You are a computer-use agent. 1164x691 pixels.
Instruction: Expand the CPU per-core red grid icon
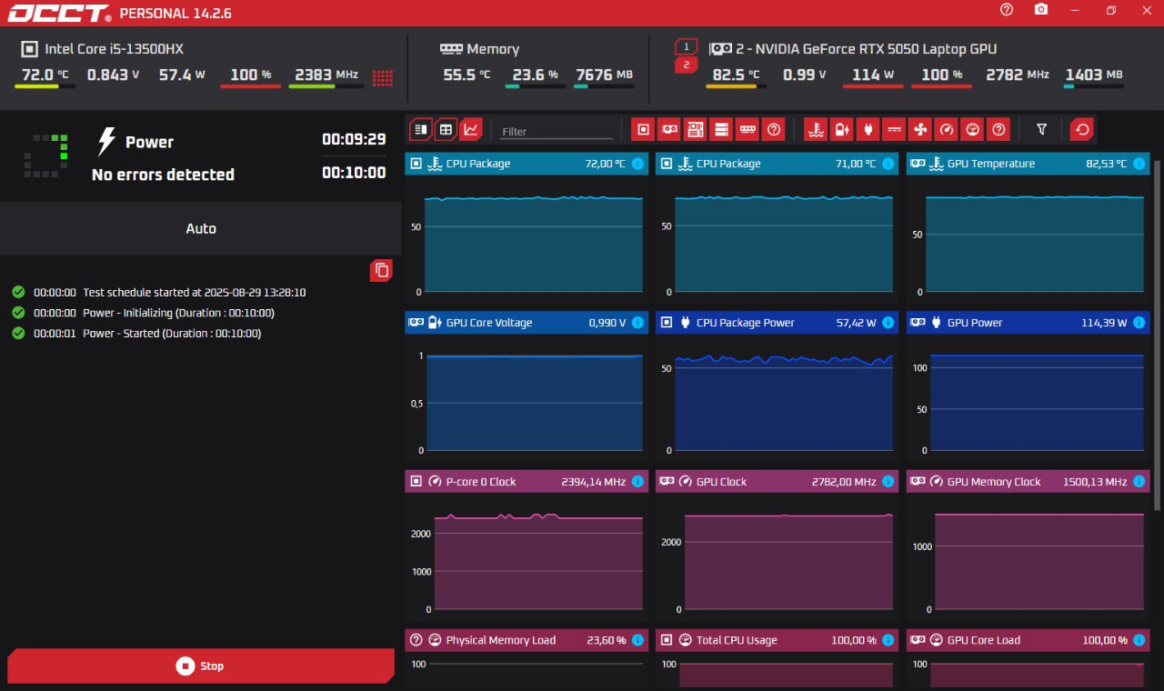coord(383,77)
